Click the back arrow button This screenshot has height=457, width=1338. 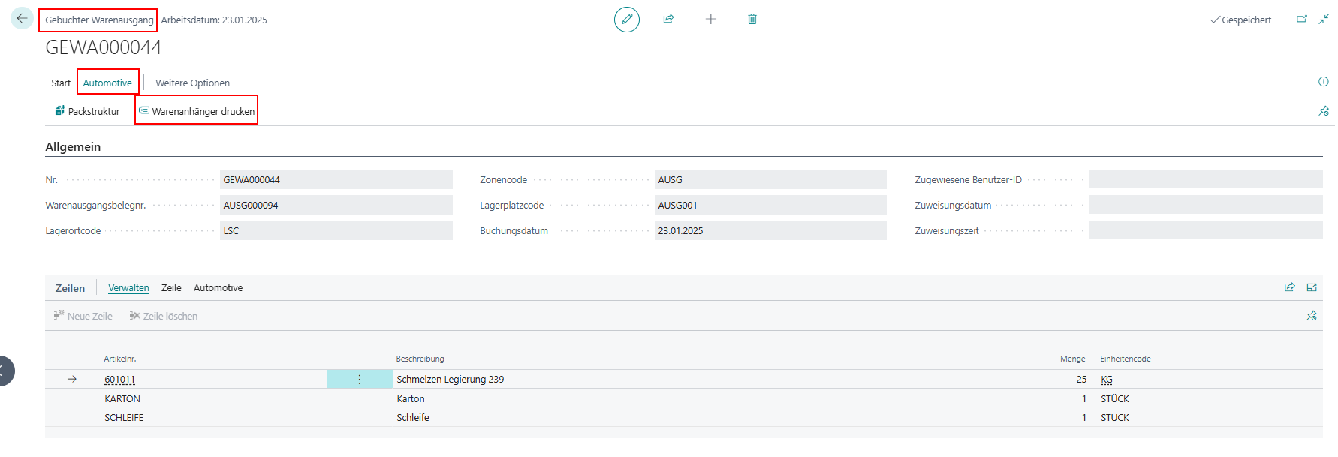pyautogui.click(x=22, y=19)
